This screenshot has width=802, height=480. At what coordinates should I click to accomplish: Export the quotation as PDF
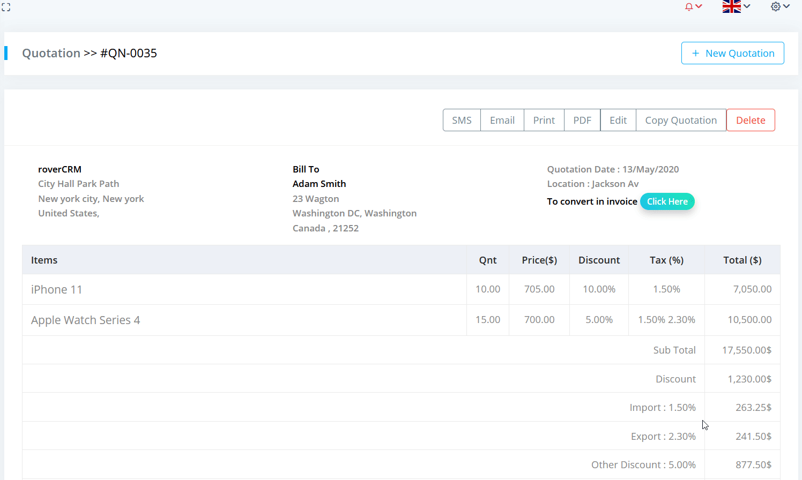(582, 120)
